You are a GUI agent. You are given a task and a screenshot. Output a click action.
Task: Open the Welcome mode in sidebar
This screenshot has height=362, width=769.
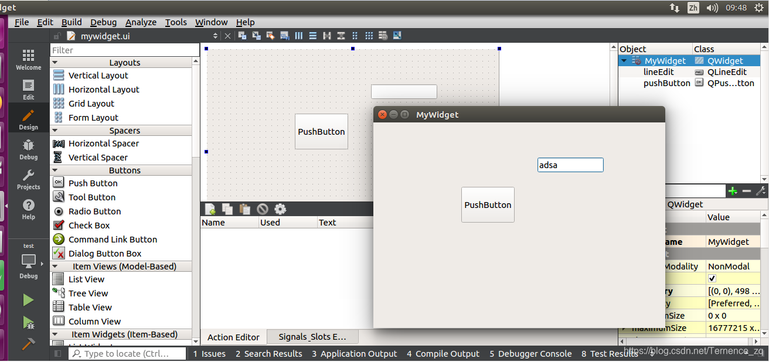point(28,59)
